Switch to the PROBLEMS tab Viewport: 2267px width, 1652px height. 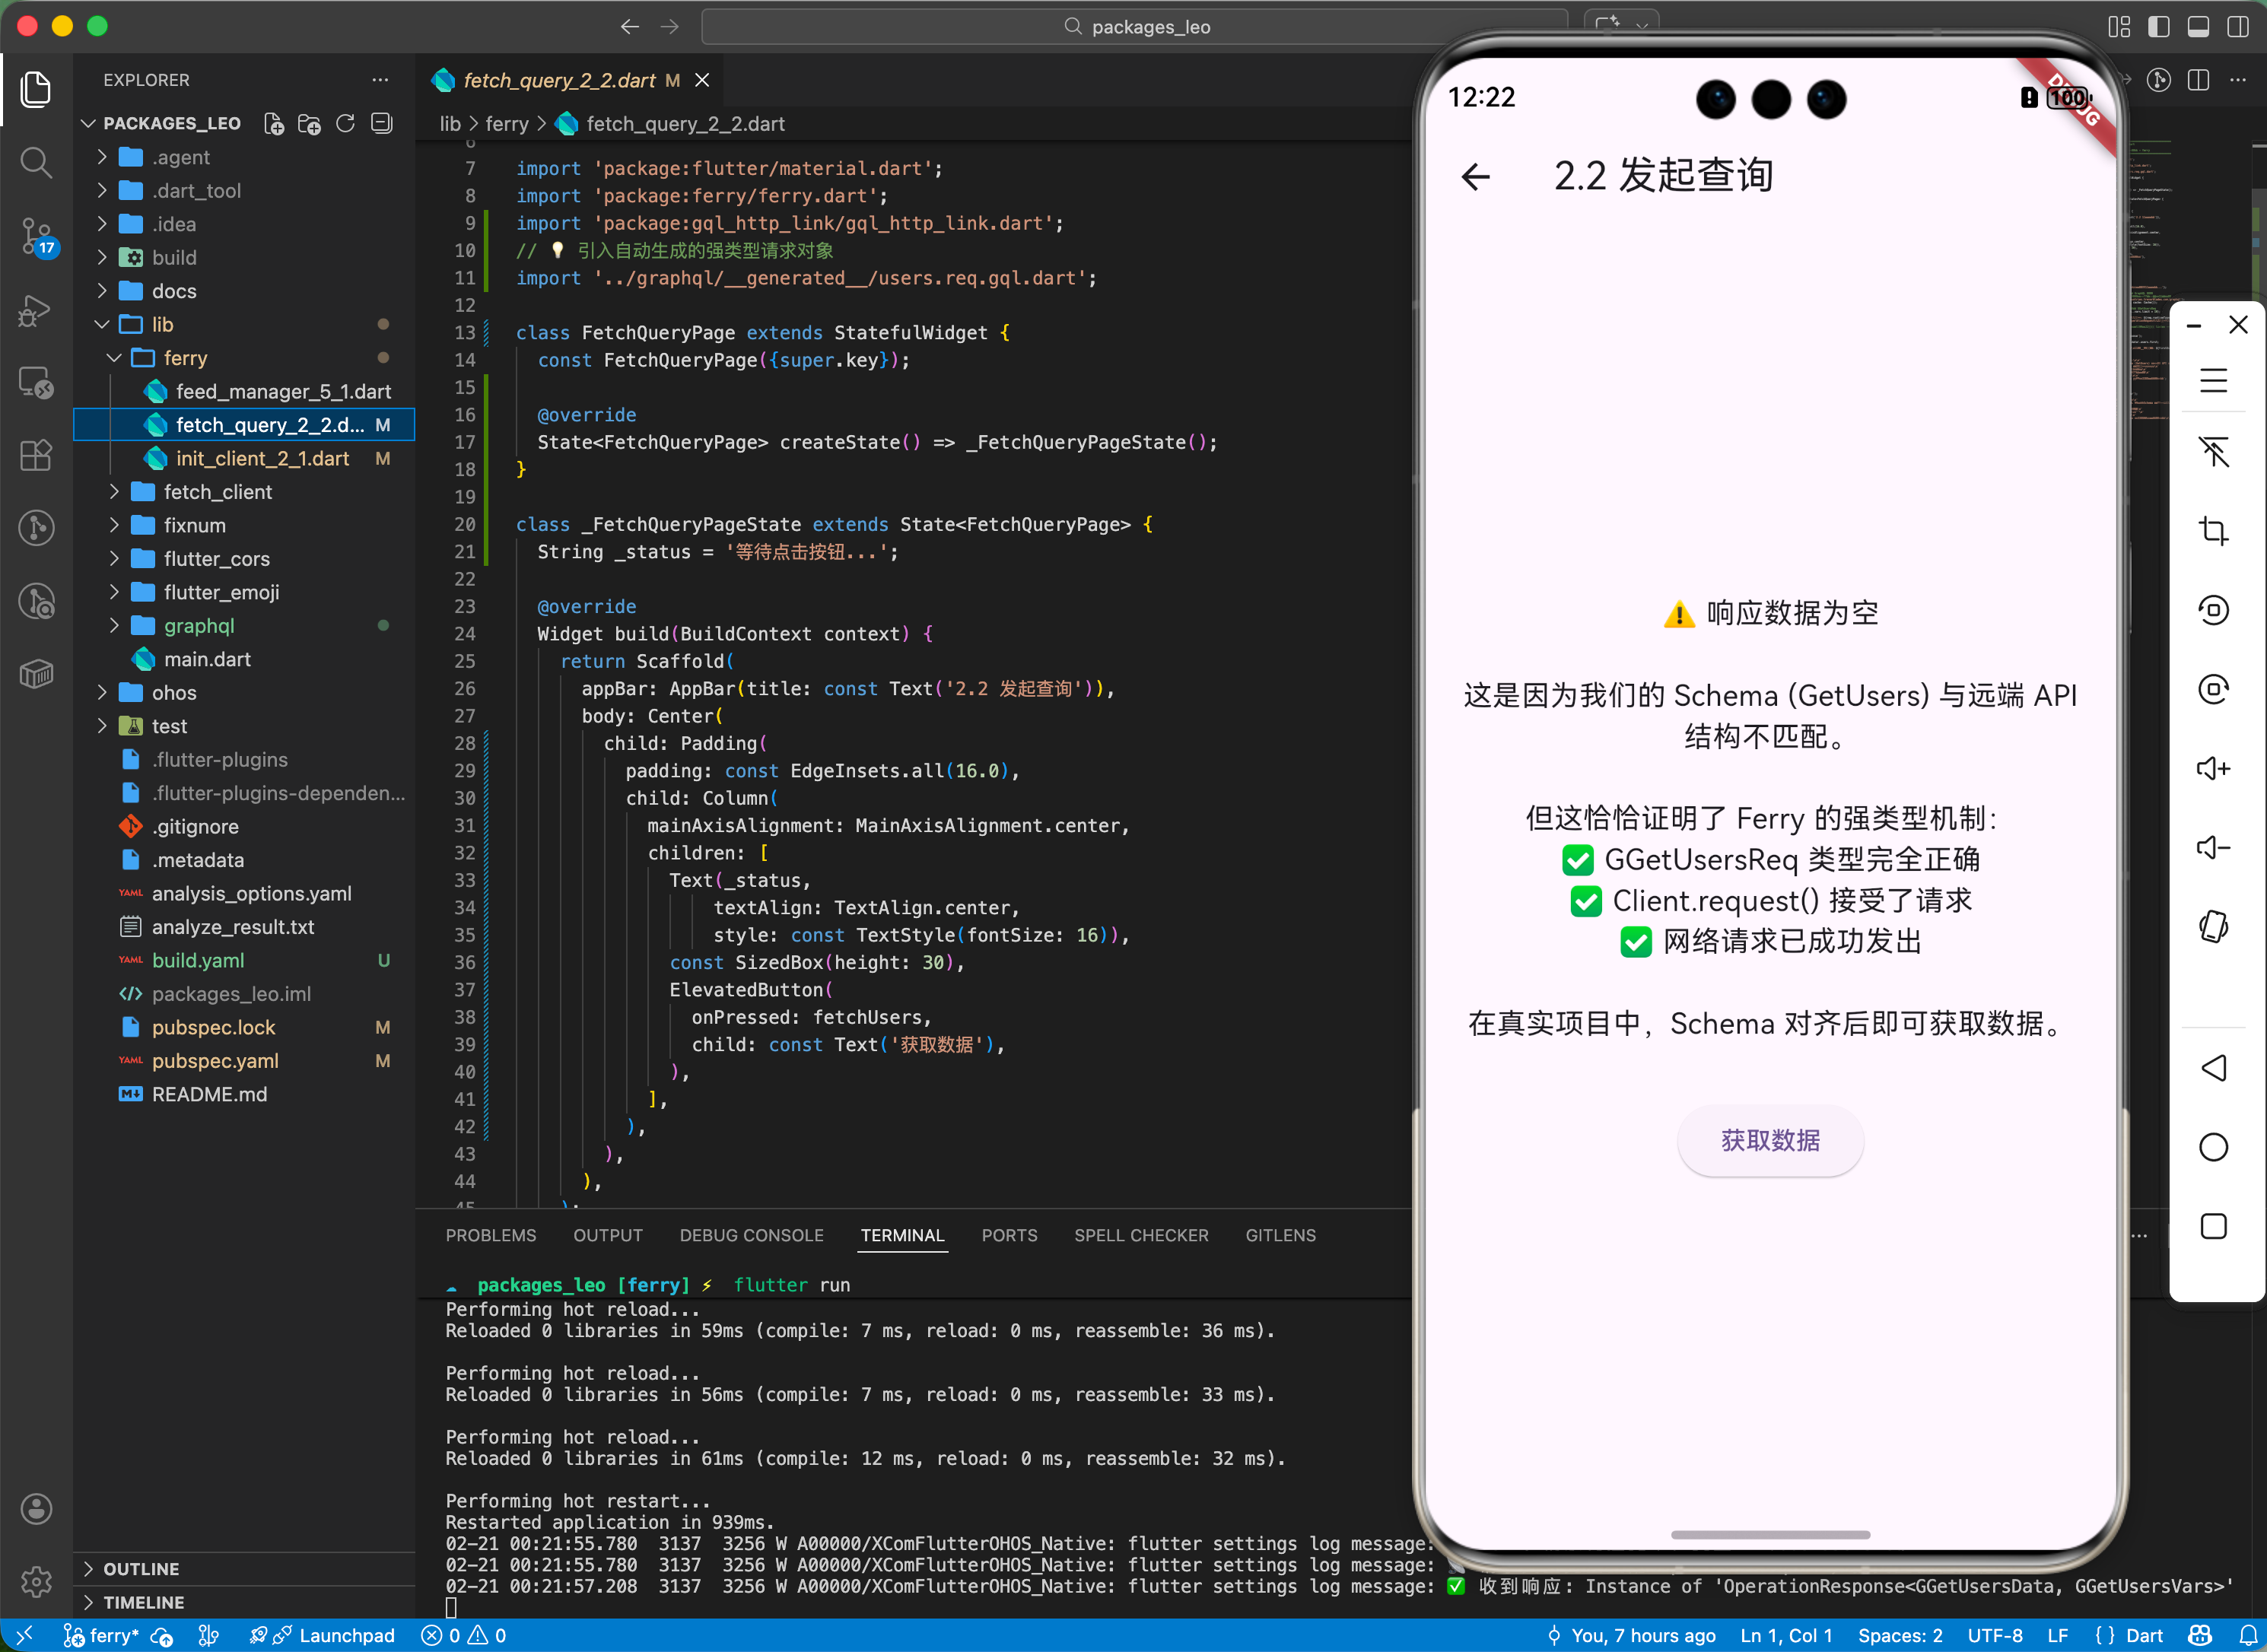(x=490, y=1235)
